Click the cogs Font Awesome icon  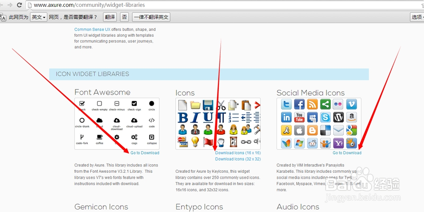click(x=134, y=137)
